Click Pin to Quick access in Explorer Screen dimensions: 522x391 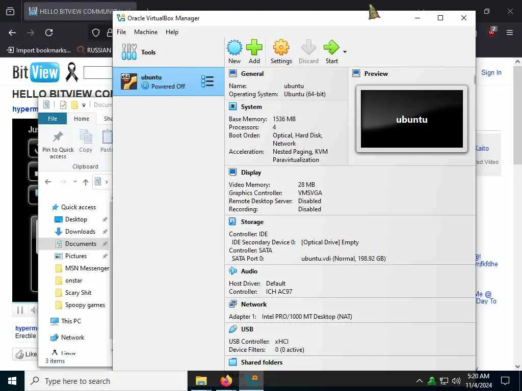click(58, 145)
